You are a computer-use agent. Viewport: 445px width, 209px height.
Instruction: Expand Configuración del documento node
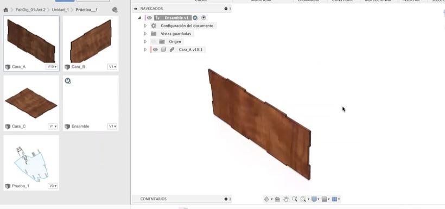coord(145,26)
